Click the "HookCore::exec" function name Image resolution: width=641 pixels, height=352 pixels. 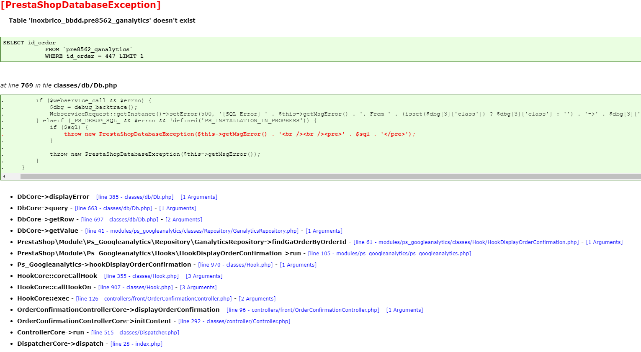point(43,298)
